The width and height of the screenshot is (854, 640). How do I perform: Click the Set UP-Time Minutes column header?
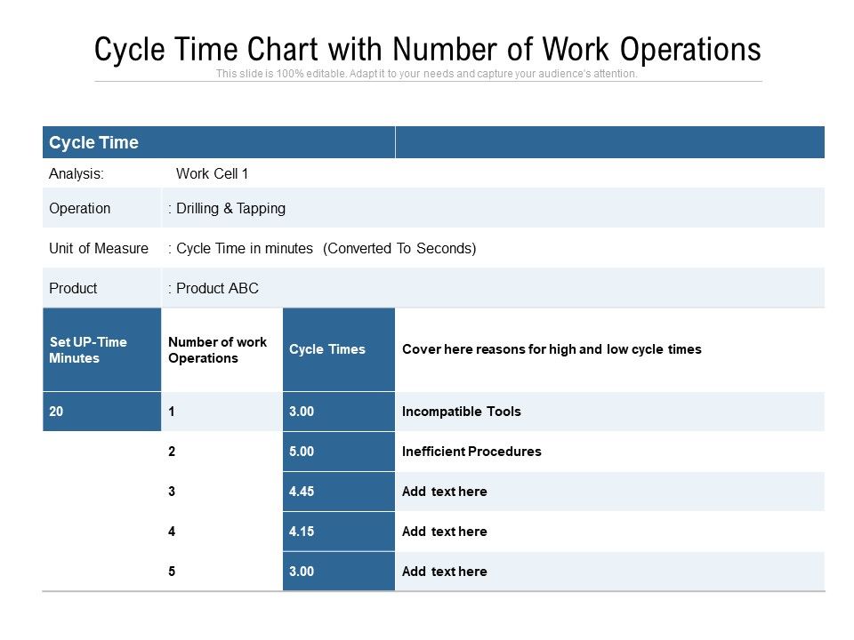tap(100, 349)
